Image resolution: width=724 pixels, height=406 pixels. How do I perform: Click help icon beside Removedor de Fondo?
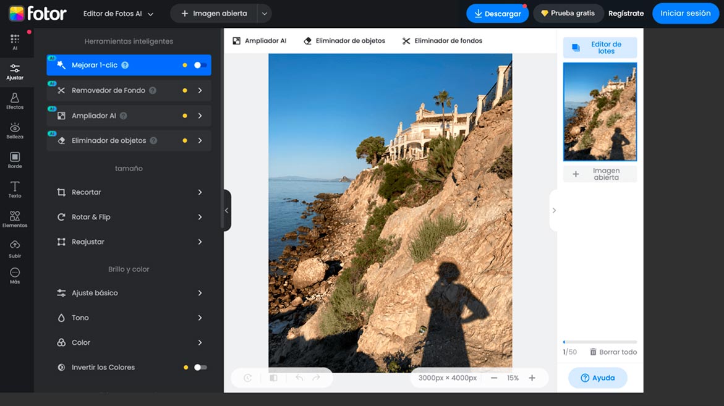[x=153, y=90]
